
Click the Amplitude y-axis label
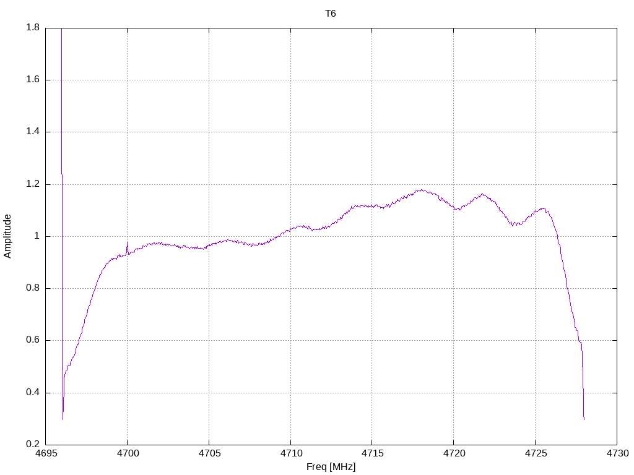point(7,236)
